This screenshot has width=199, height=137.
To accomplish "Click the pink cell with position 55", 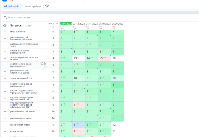I will pyautogui.click(x=104, y=58).
